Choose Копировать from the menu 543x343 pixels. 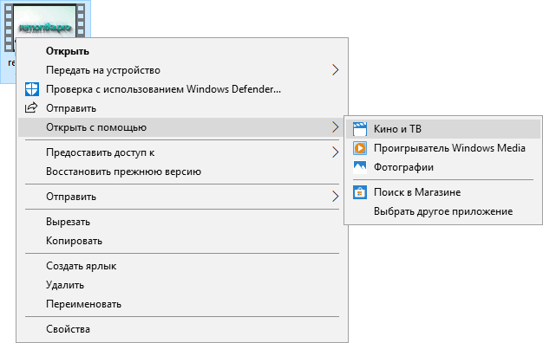click(183, 241)
